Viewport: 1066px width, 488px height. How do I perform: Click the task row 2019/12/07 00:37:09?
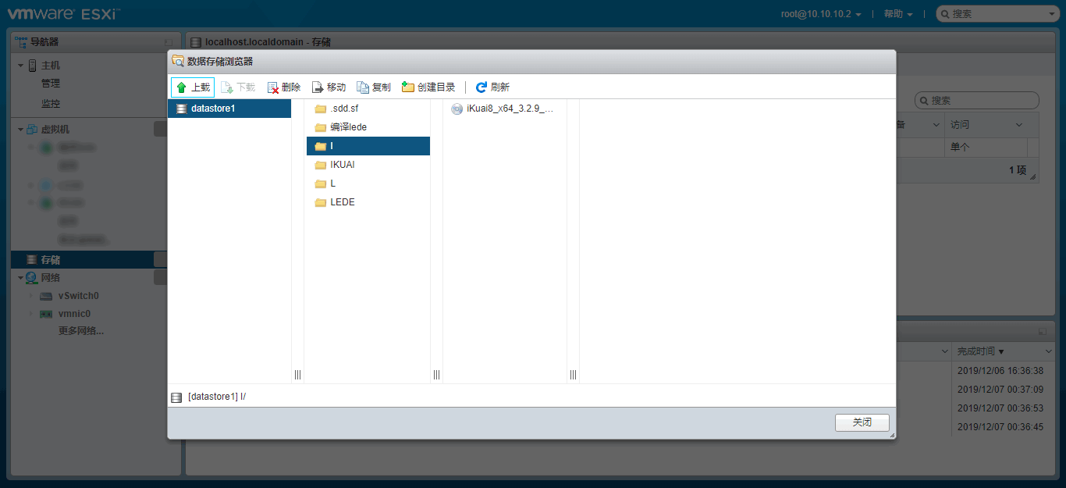[1000, 390]
